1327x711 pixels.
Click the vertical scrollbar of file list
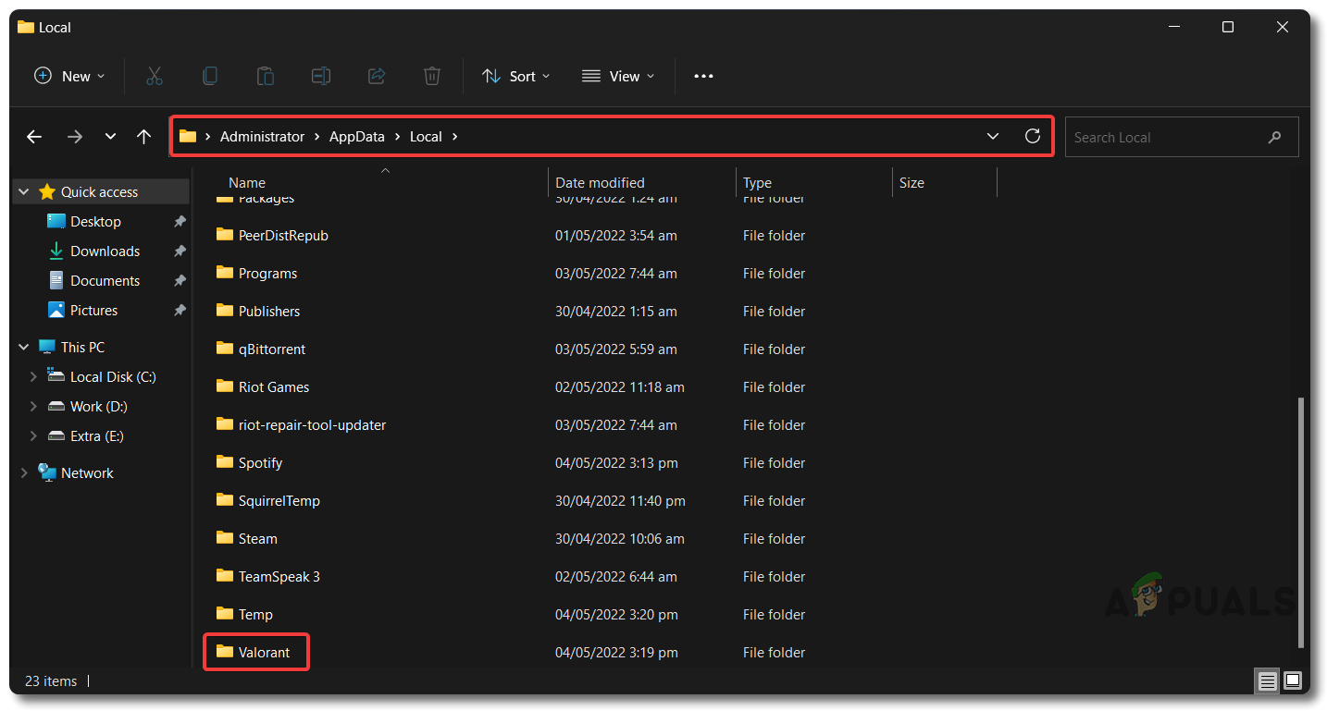[x=1300, y=522]
